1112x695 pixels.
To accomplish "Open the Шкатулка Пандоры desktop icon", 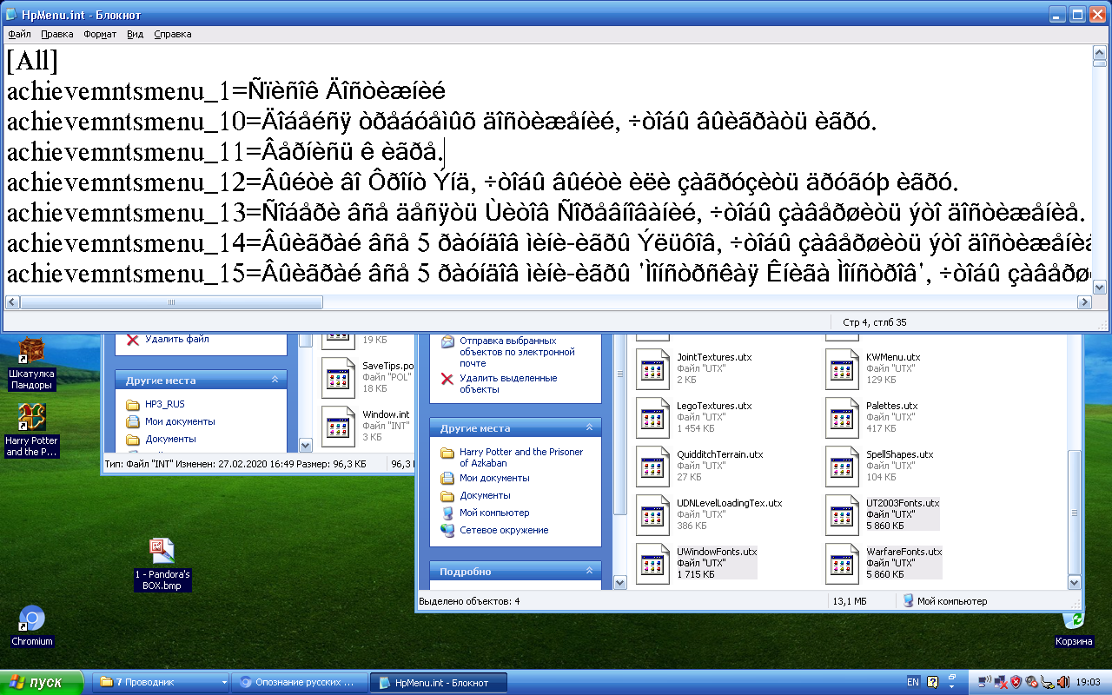I will point(31,347).
